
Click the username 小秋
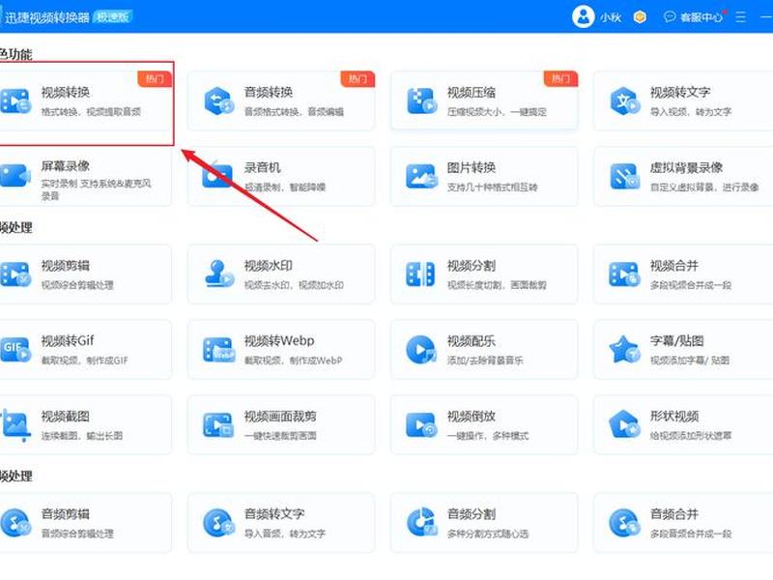tap(611, 17)
